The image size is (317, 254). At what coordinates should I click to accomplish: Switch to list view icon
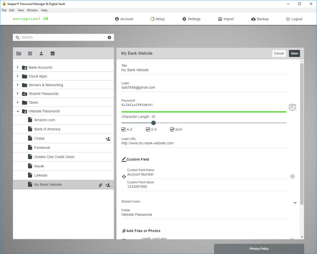[x=30, y=53]
